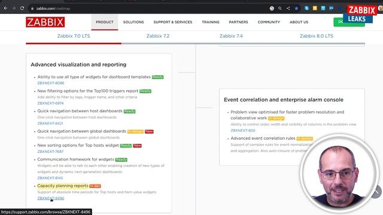Viewport: 383px width, 215px height.
Task: Click 'Advanced visualization and reporting' heading
Action: [x=78, y=64]
